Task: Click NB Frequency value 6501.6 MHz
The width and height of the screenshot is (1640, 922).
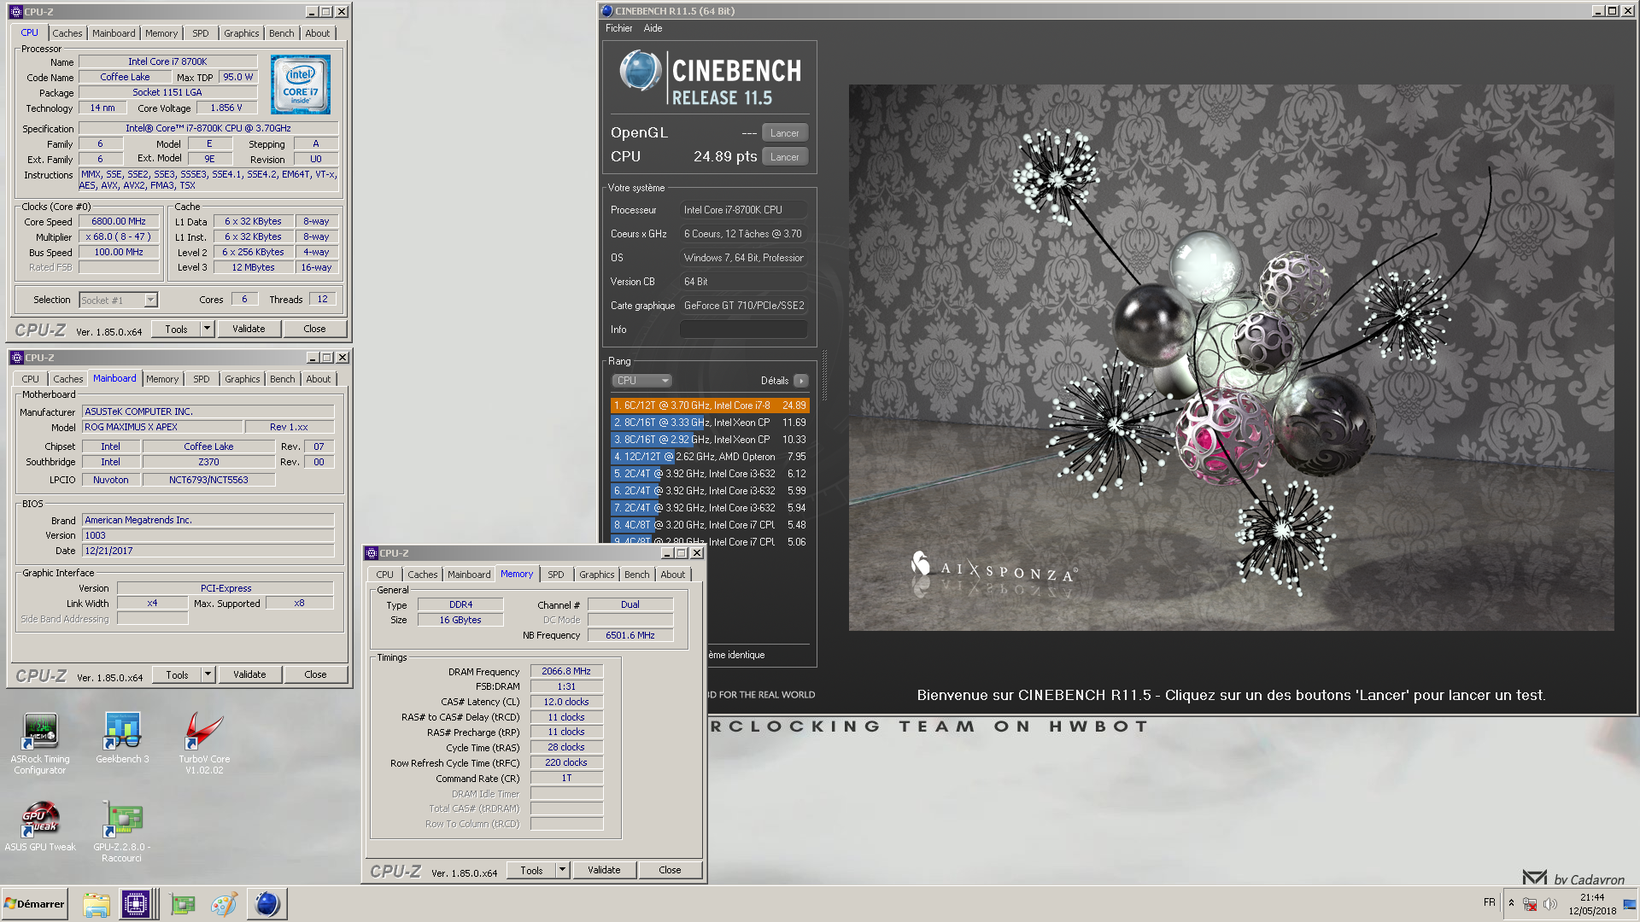Action: point(630,635)
